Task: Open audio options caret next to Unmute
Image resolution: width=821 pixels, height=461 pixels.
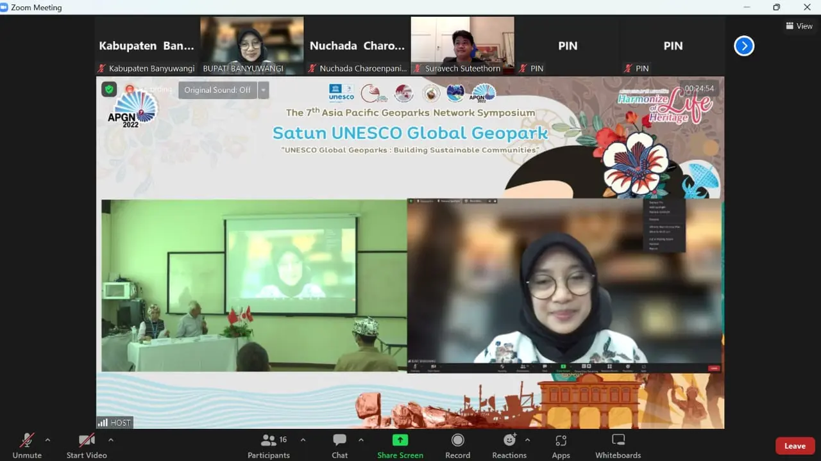Action: click(47, 440)
